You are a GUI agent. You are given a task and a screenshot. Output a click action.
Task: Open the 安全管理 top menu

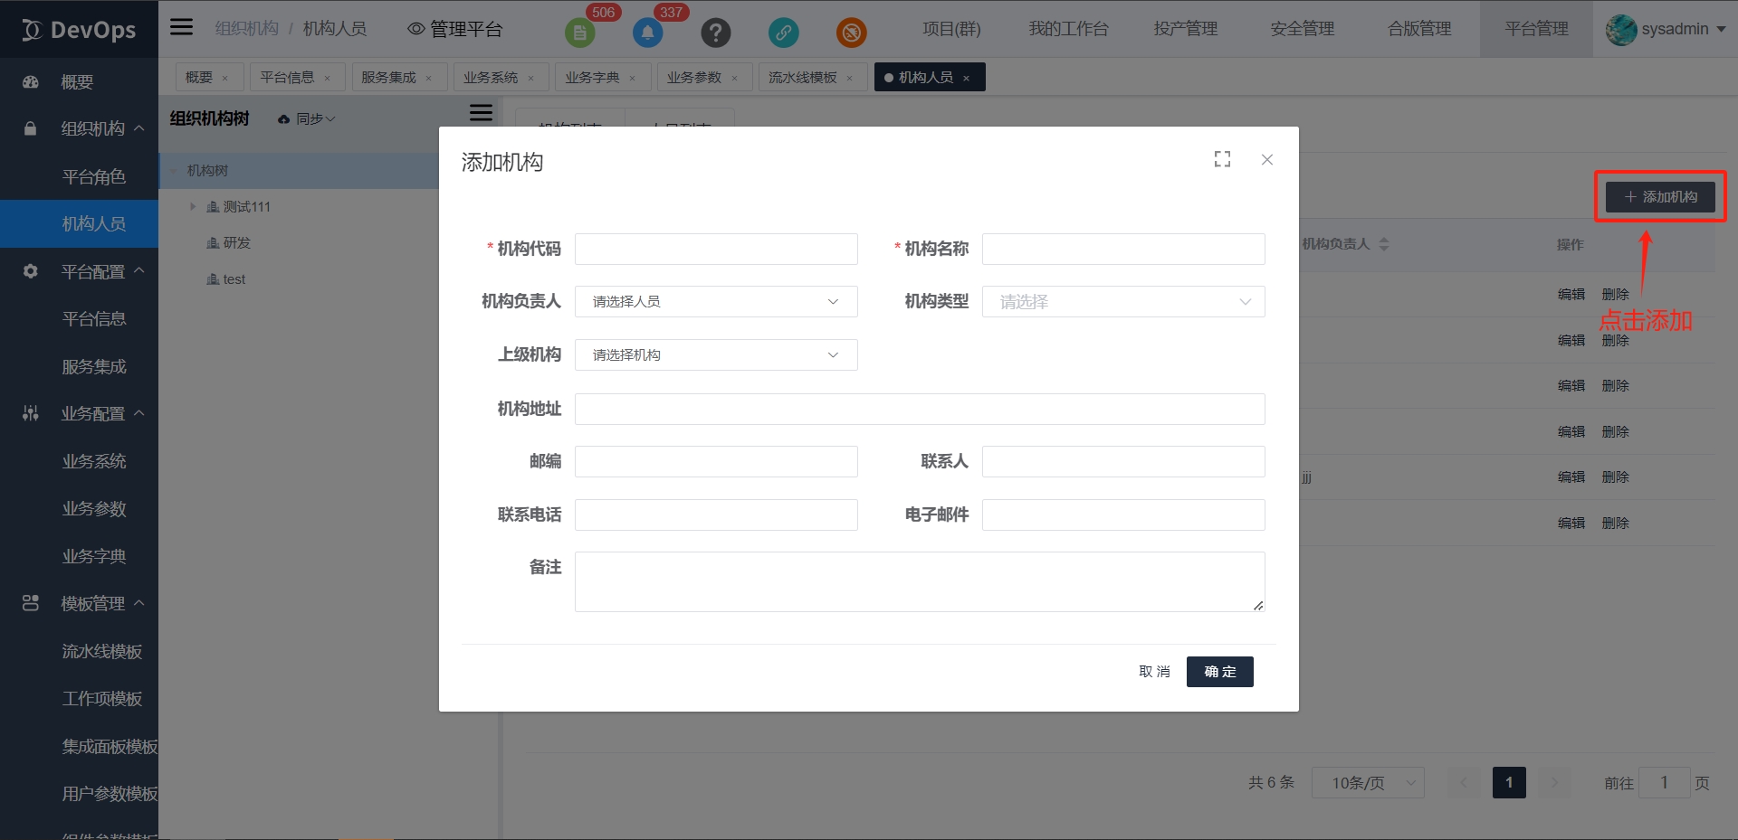click(x=1302, y=29)
